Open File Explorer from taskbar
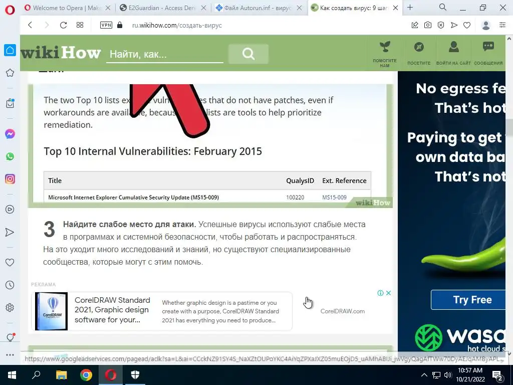The image size is (513, 385). pyautogui.click(x=61, y=375)
